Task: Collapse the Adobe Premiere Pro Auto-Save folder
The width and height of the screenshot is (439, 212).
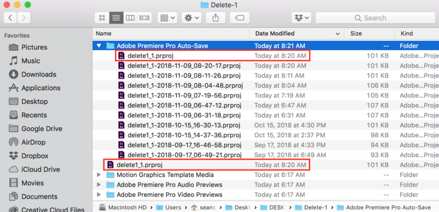Action: point(98,46)
